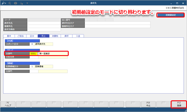Image resolution: width=187 pixels, height=112 pixels.
Task: Open the 請求 tab
Action: click(66, 36)
